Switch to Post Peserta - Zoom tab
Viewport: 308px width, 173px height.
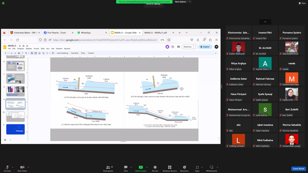58,33
